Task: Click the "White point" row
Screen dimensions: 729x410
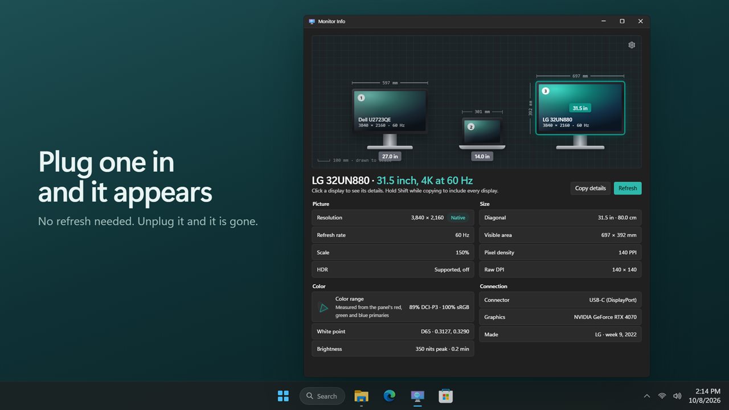Action: 393,331
